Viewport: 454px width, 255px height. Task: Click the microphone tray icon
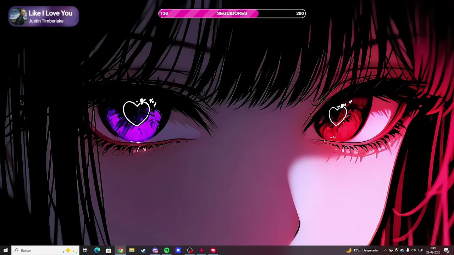pyautogui.click(x=408, y=250)
